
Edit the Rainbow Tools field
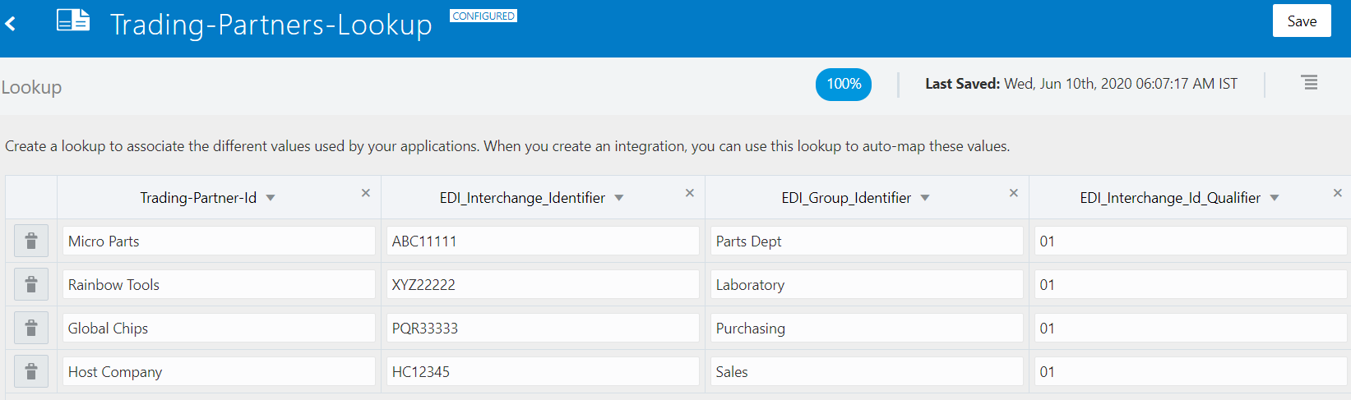click(x=219, y=284)
